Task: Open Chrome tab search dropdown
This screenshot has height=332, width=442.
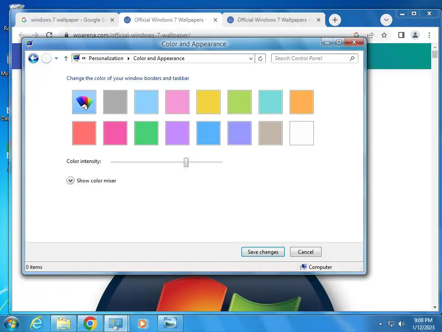Action: 386,20
